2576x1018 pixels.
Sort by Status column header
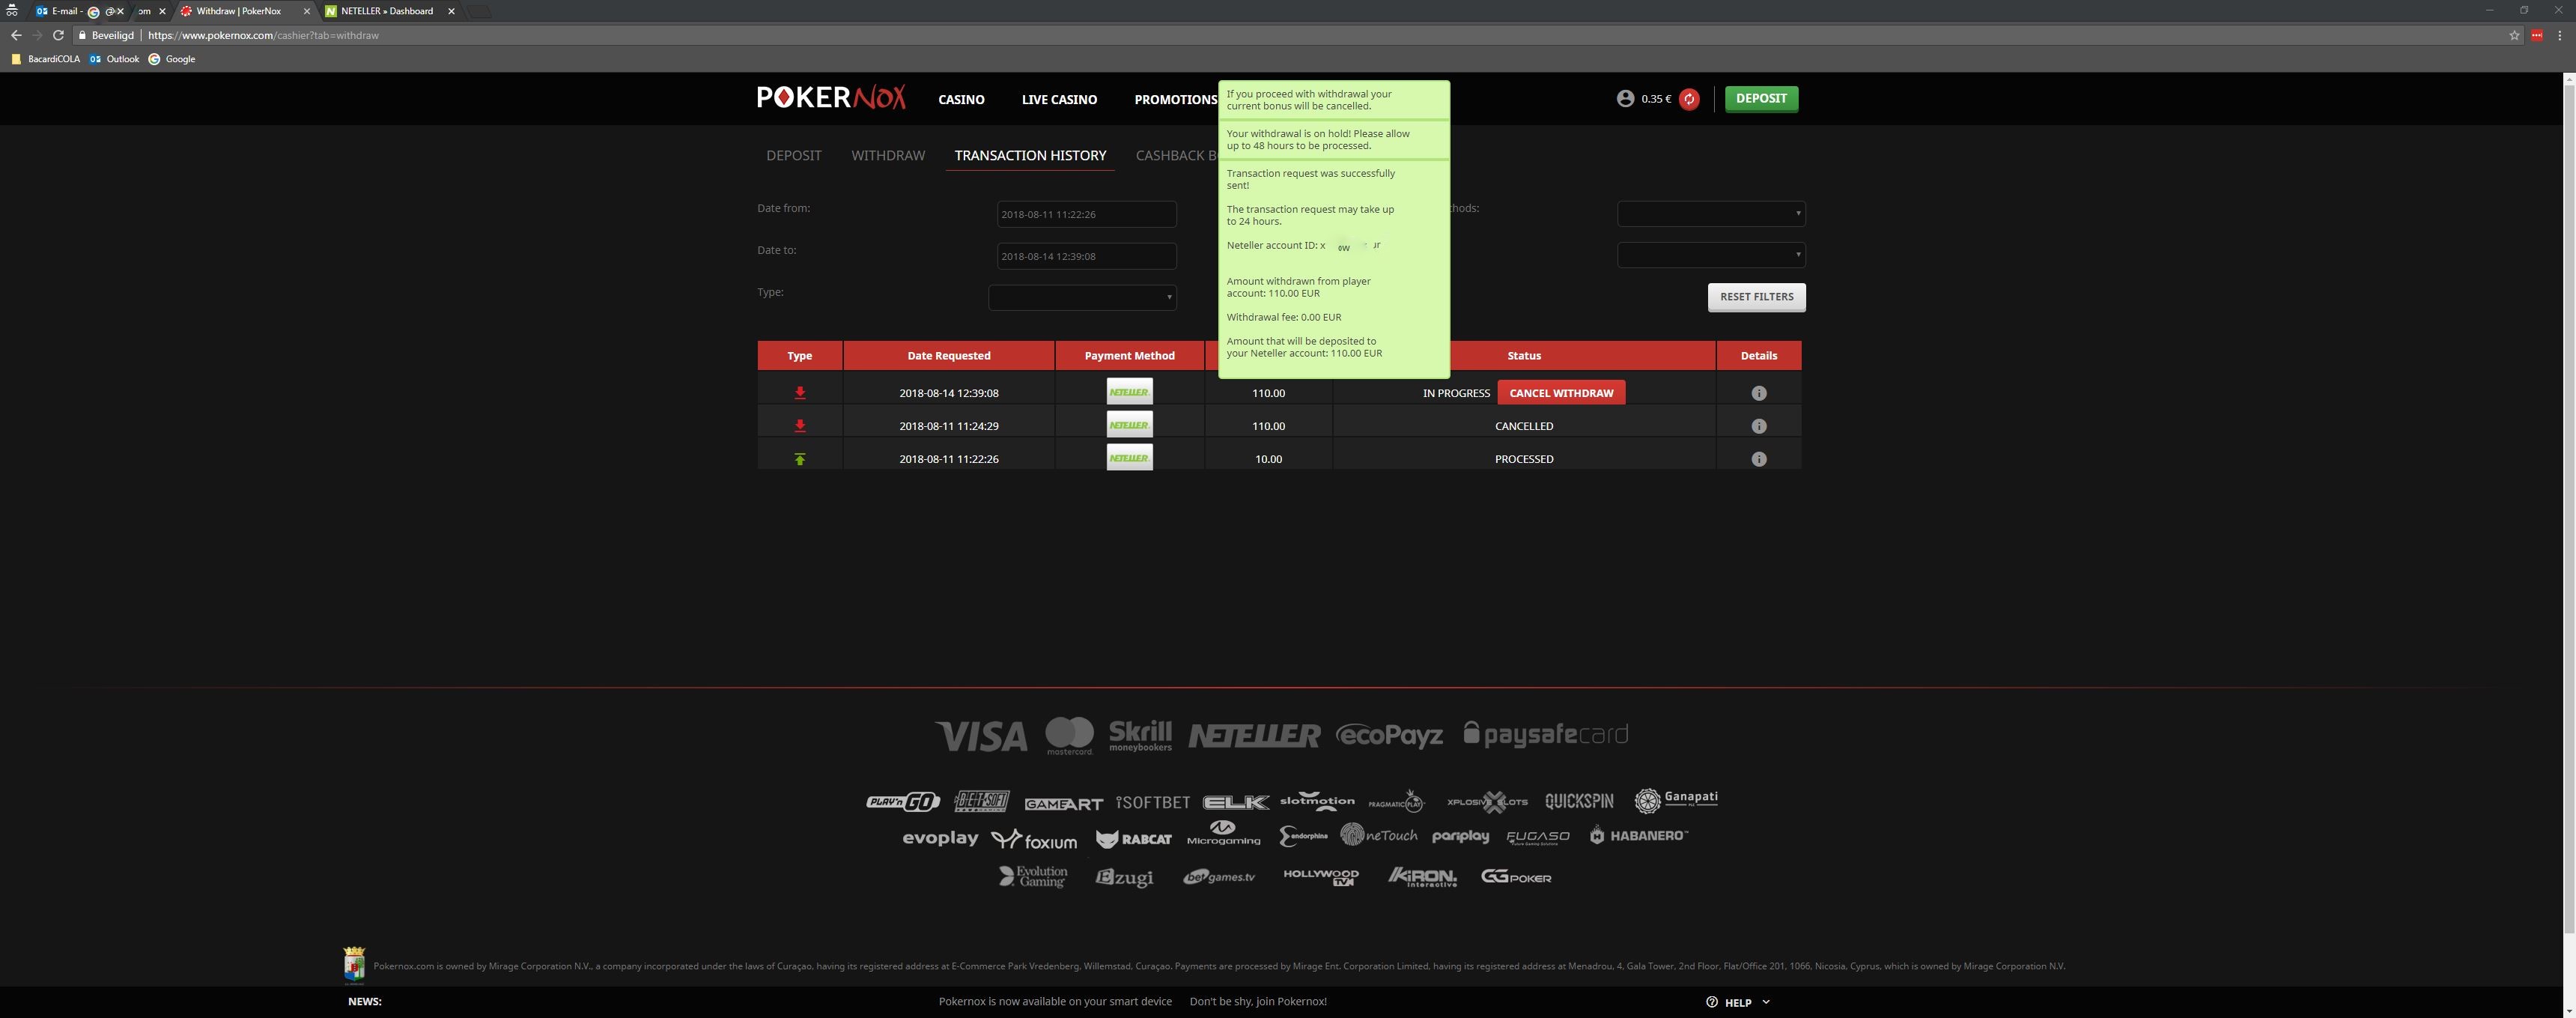tap(1524, 355)
